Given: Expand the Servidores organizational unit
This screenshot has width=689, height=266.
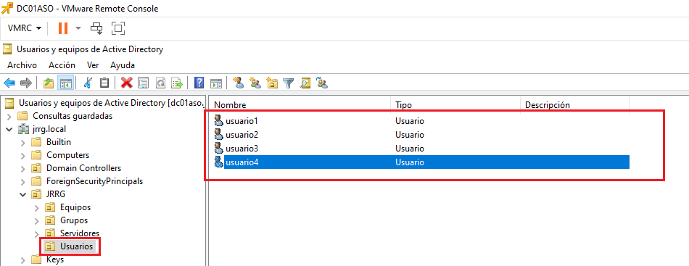Looking at the screenshot, I should point(37,233).
